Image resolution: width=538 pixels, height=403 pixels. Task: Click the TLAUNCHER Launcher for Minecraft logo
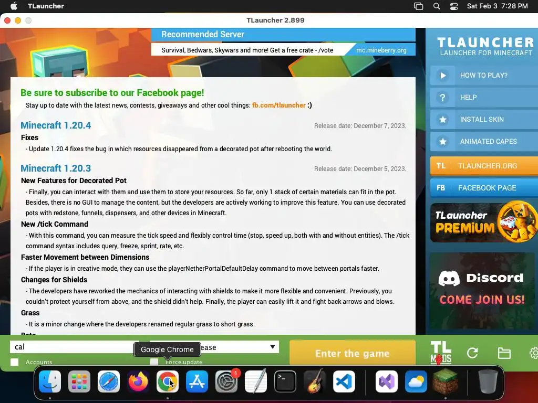(485, 46)
